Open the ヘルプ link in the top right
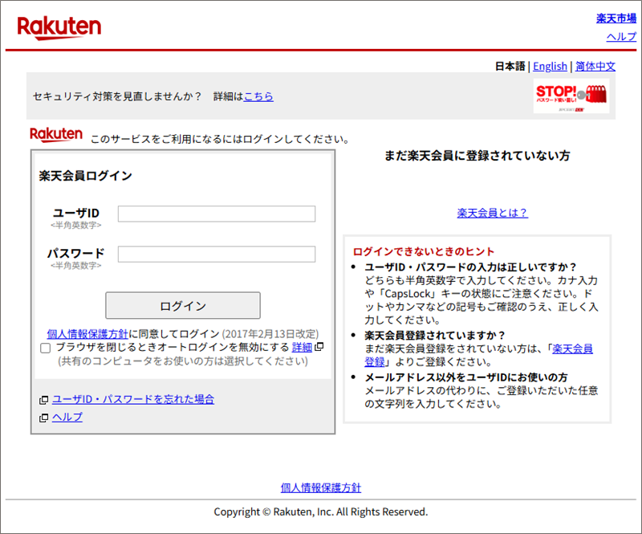 coord(620,36)
